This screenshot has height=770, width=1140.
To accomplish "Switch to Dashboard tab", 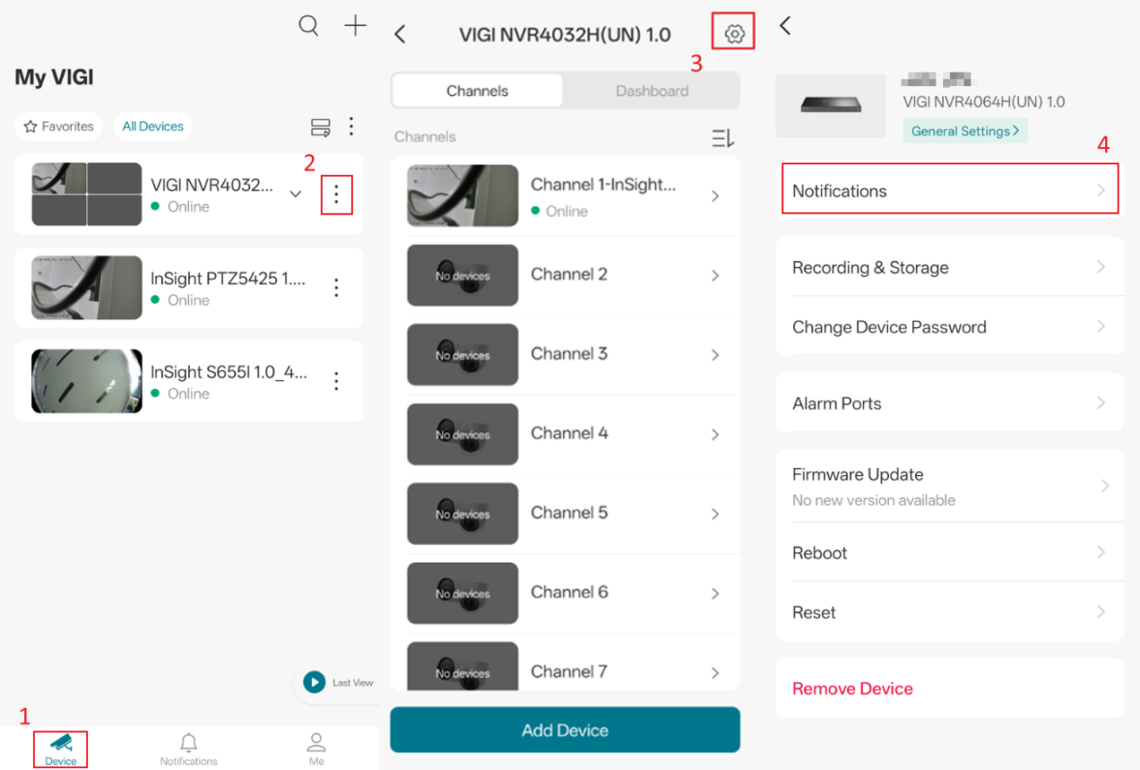I will coord(652,91).
